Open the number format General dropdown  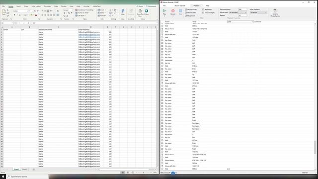click(68, 10)
